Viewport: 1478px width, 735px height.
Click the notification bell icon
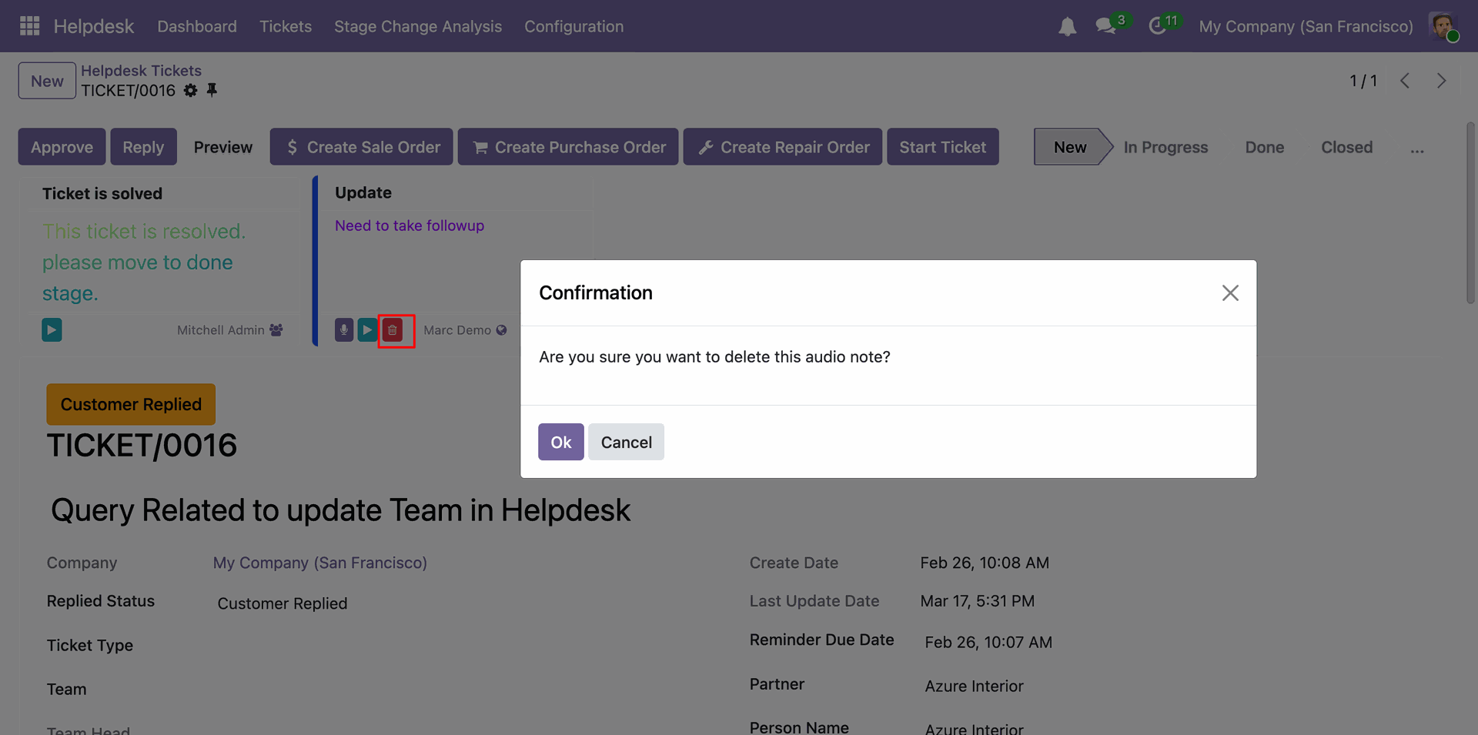[1067, 27]
